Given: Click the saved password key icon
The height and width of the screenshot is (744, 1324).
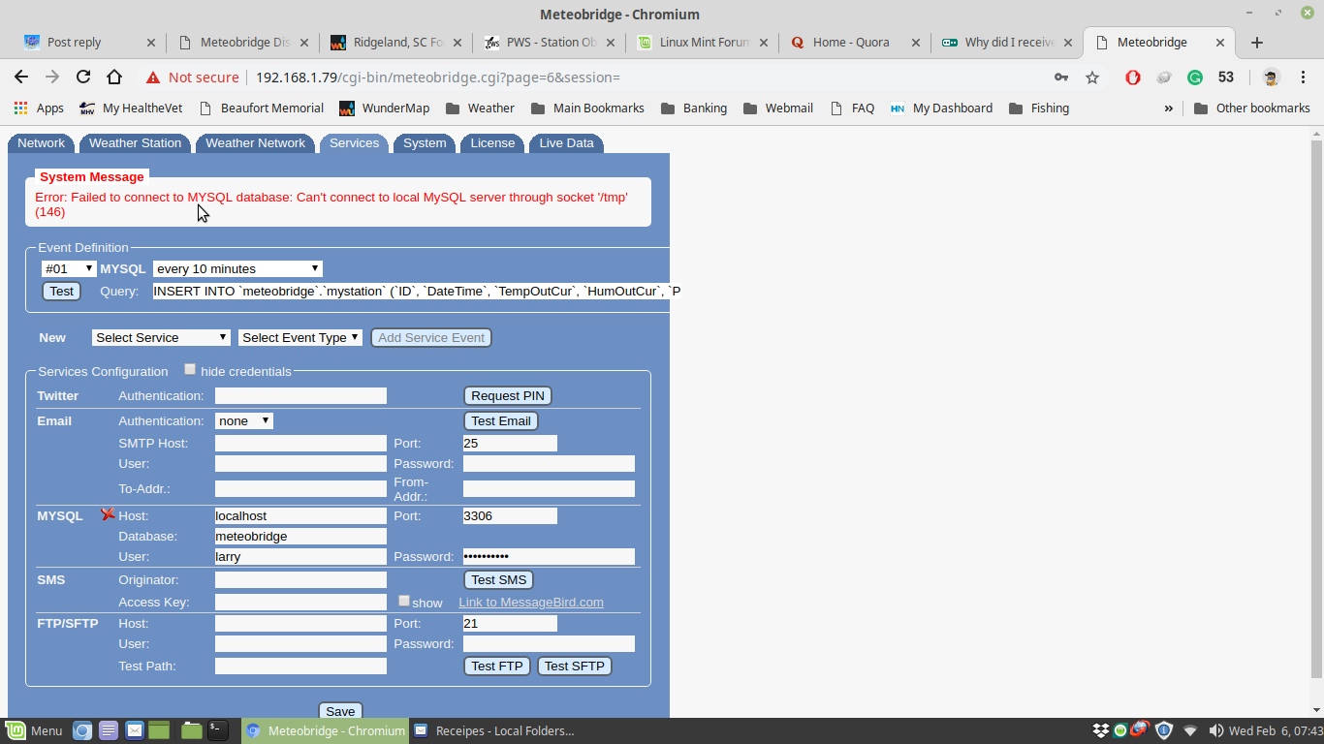Looking at the screenshot, I should pos(1061,77).
